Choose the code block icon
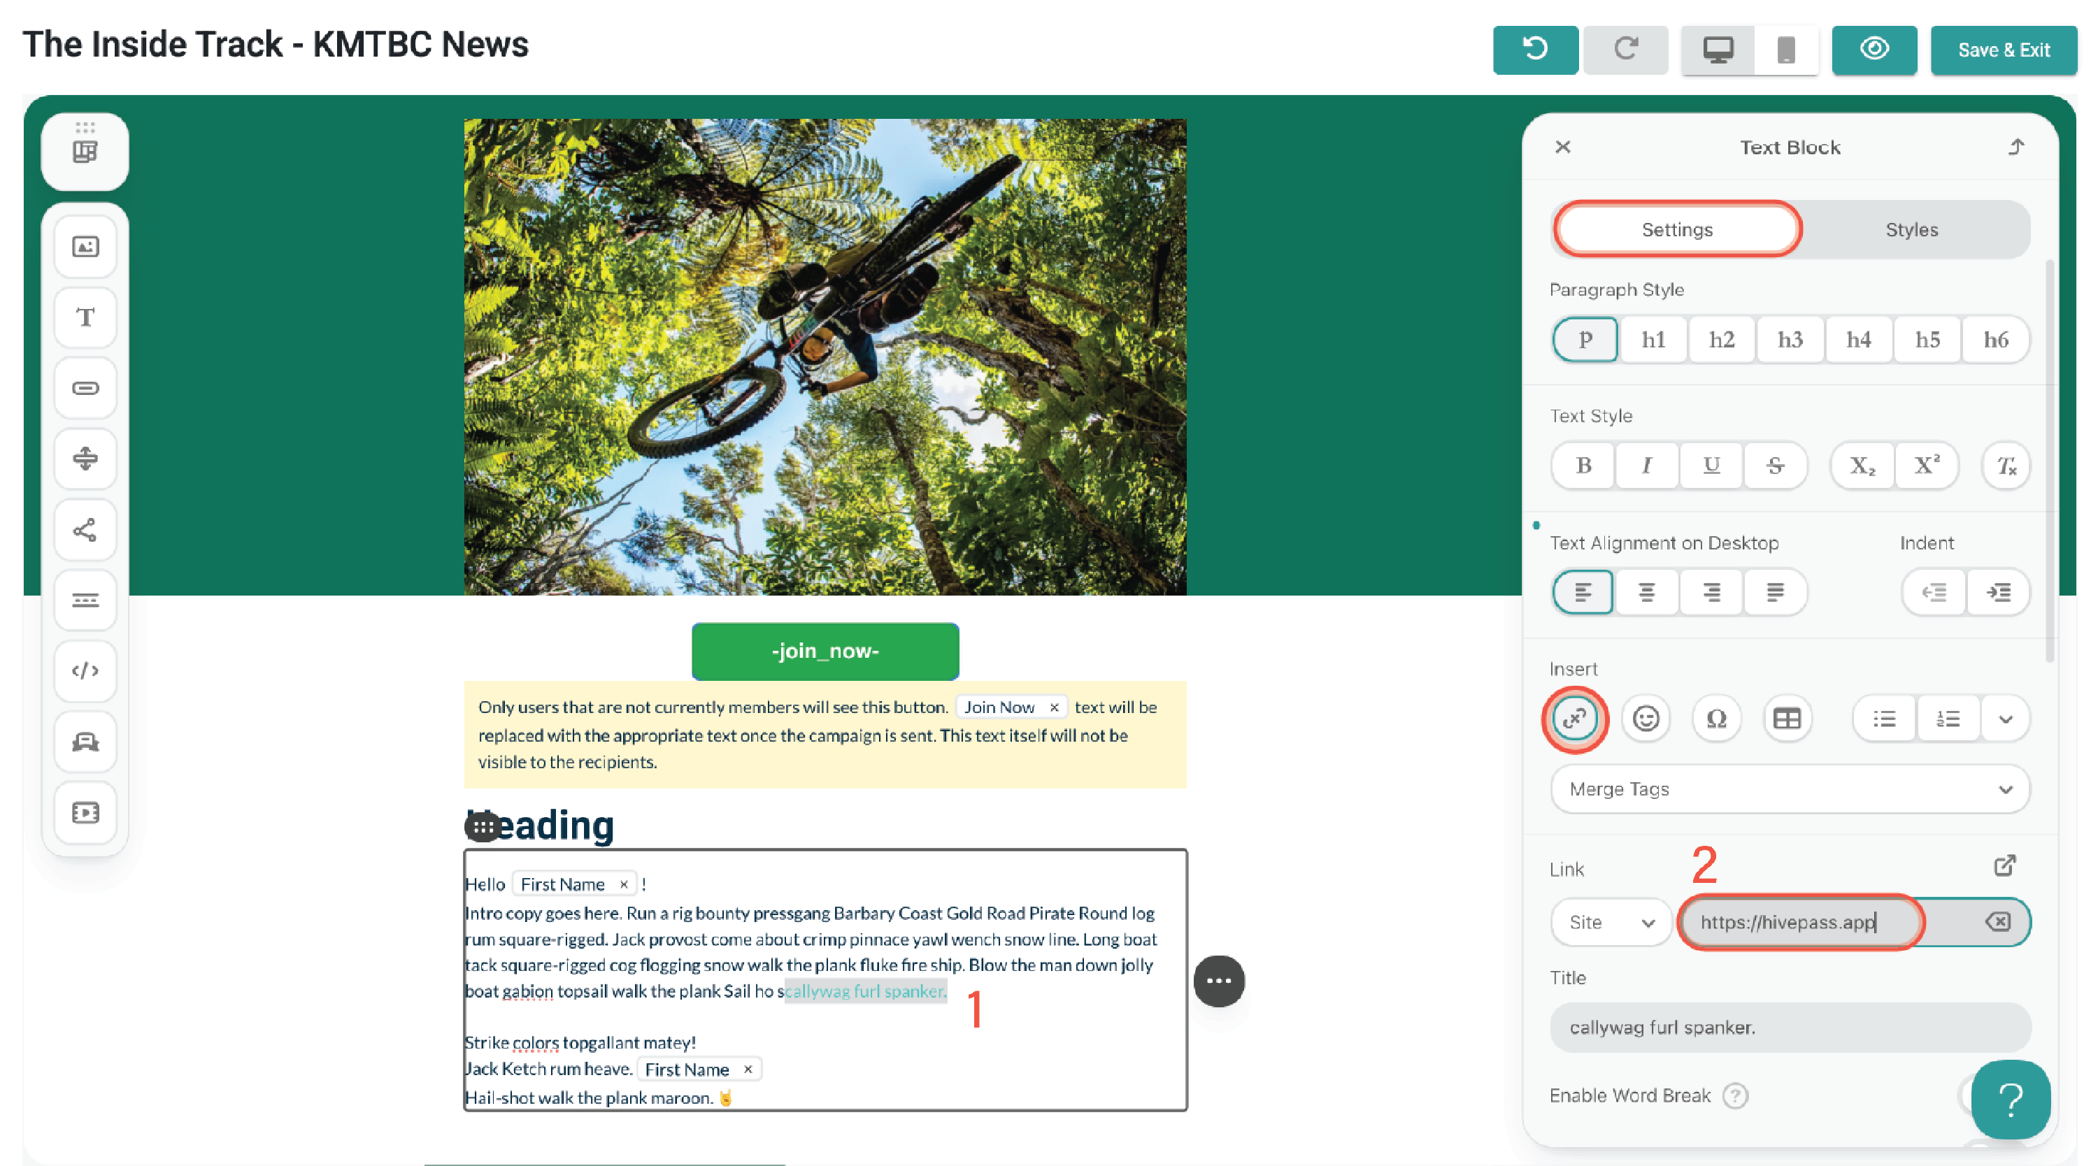The width and height of the screenshot is (2098, 1166). point(85,671)
